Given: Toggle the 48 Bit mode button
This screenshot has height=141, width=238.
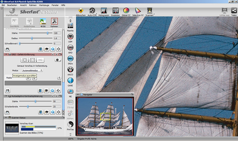Looking at the screenshot, I should [x=42, y=21].
